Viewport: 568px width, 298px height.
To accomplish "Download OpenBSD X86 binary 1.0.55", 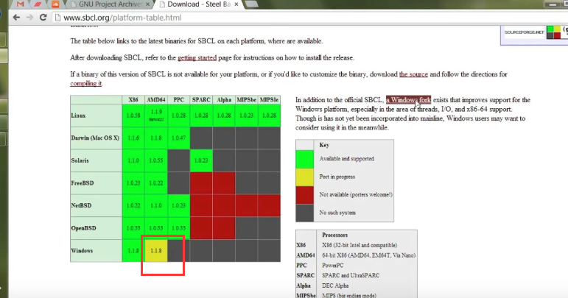I will [133, 228].
